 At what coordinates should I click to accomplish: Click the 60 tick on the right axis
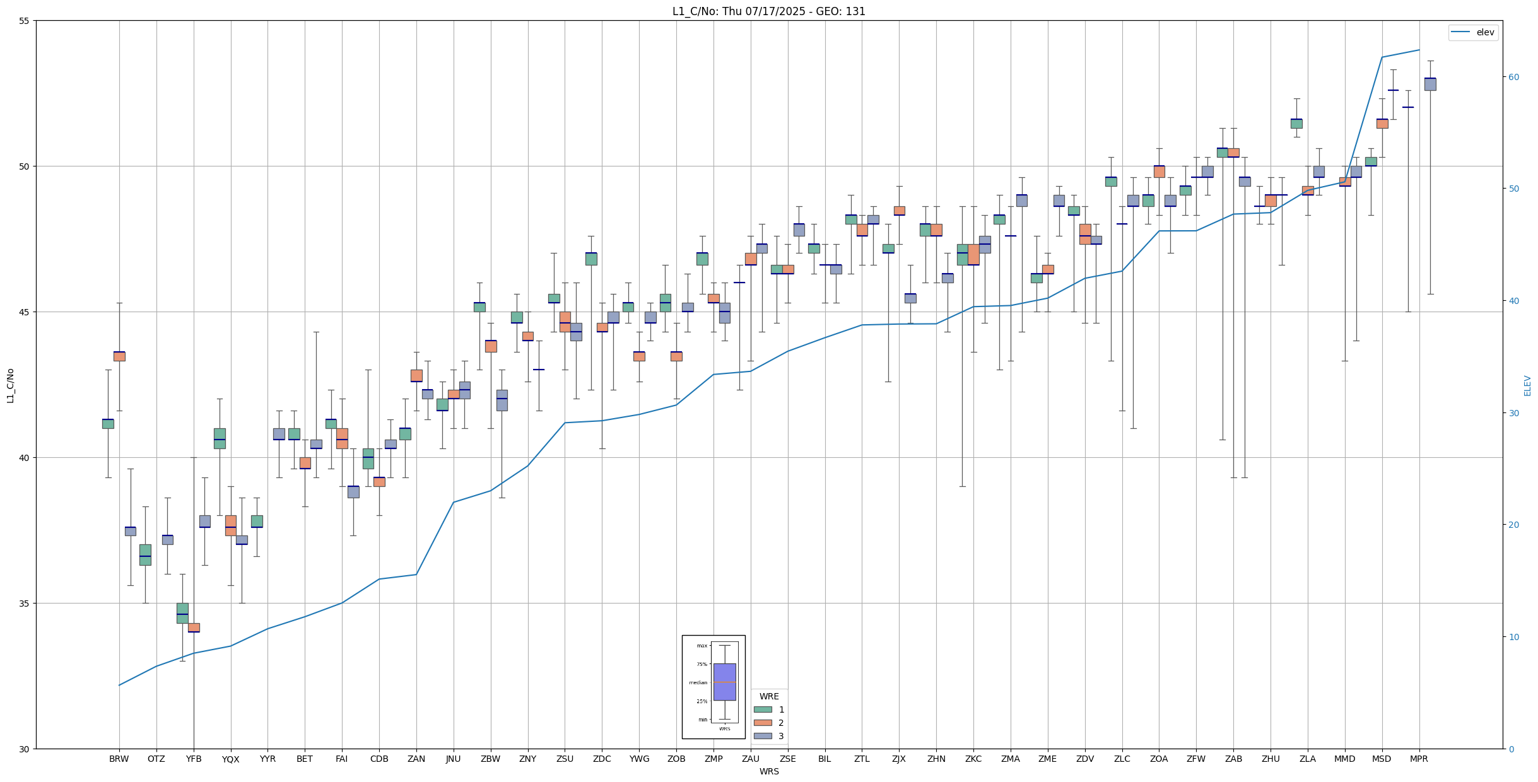[1513, 77]
